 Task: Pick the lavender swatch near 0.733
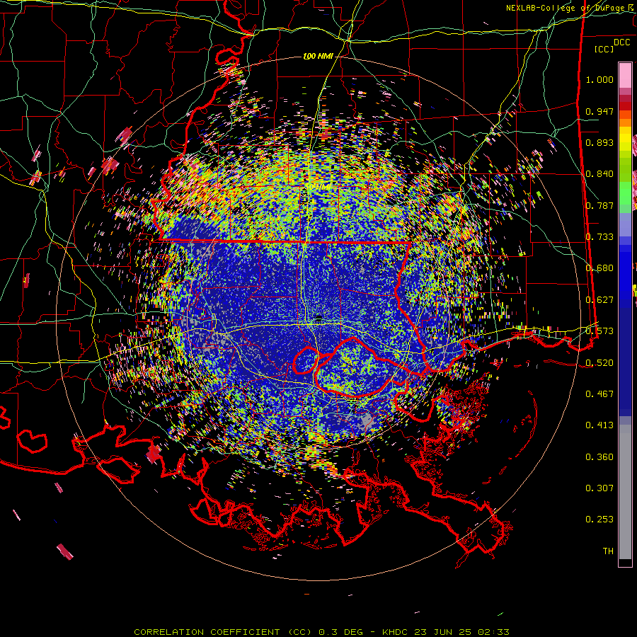[x=625, y=224]
